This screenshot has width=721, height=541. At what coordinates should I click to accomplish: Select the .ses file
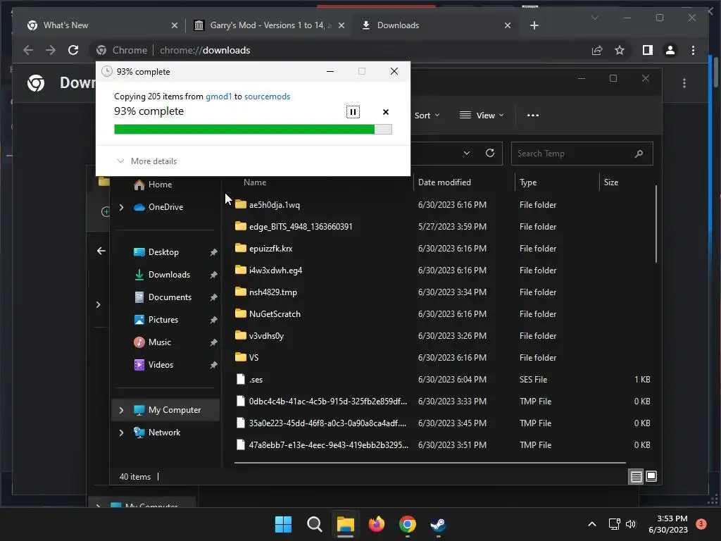(256, 380)
